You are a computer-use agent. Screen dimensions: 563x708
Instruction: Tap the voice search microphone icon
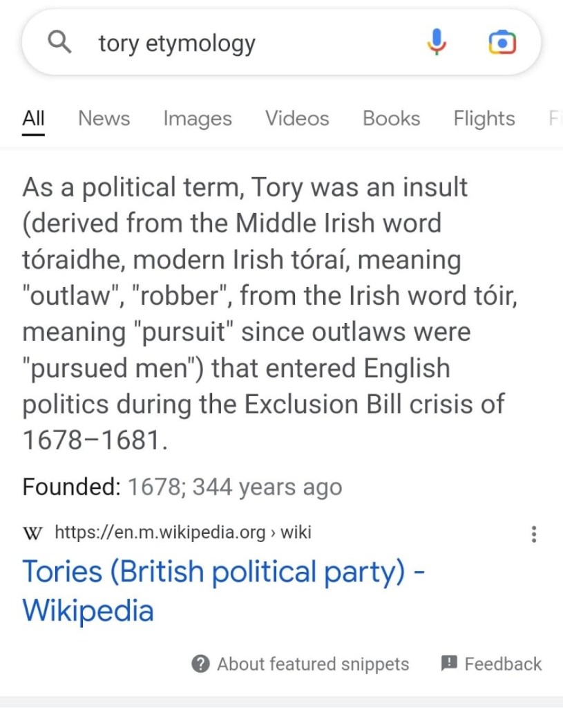pos(437,44)
